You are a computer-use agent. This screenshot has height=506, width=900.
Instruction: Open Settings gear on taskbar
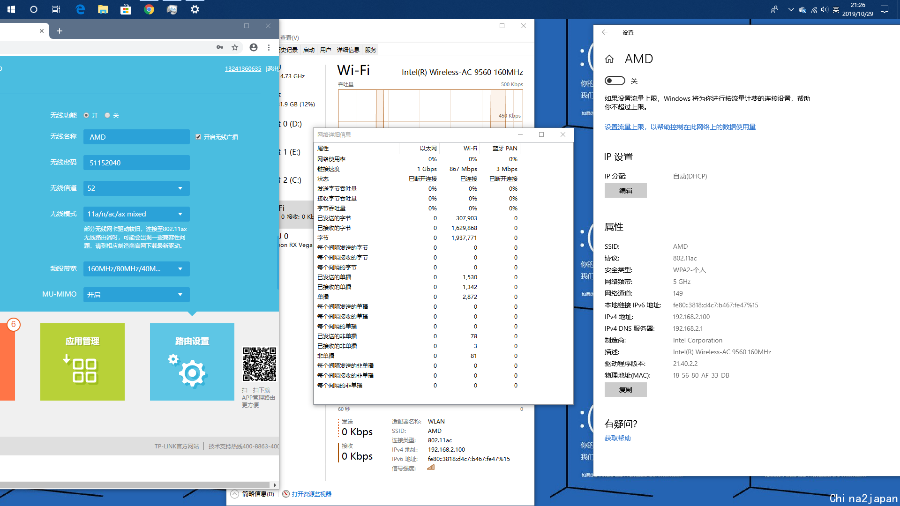click(x=195, y=9)
